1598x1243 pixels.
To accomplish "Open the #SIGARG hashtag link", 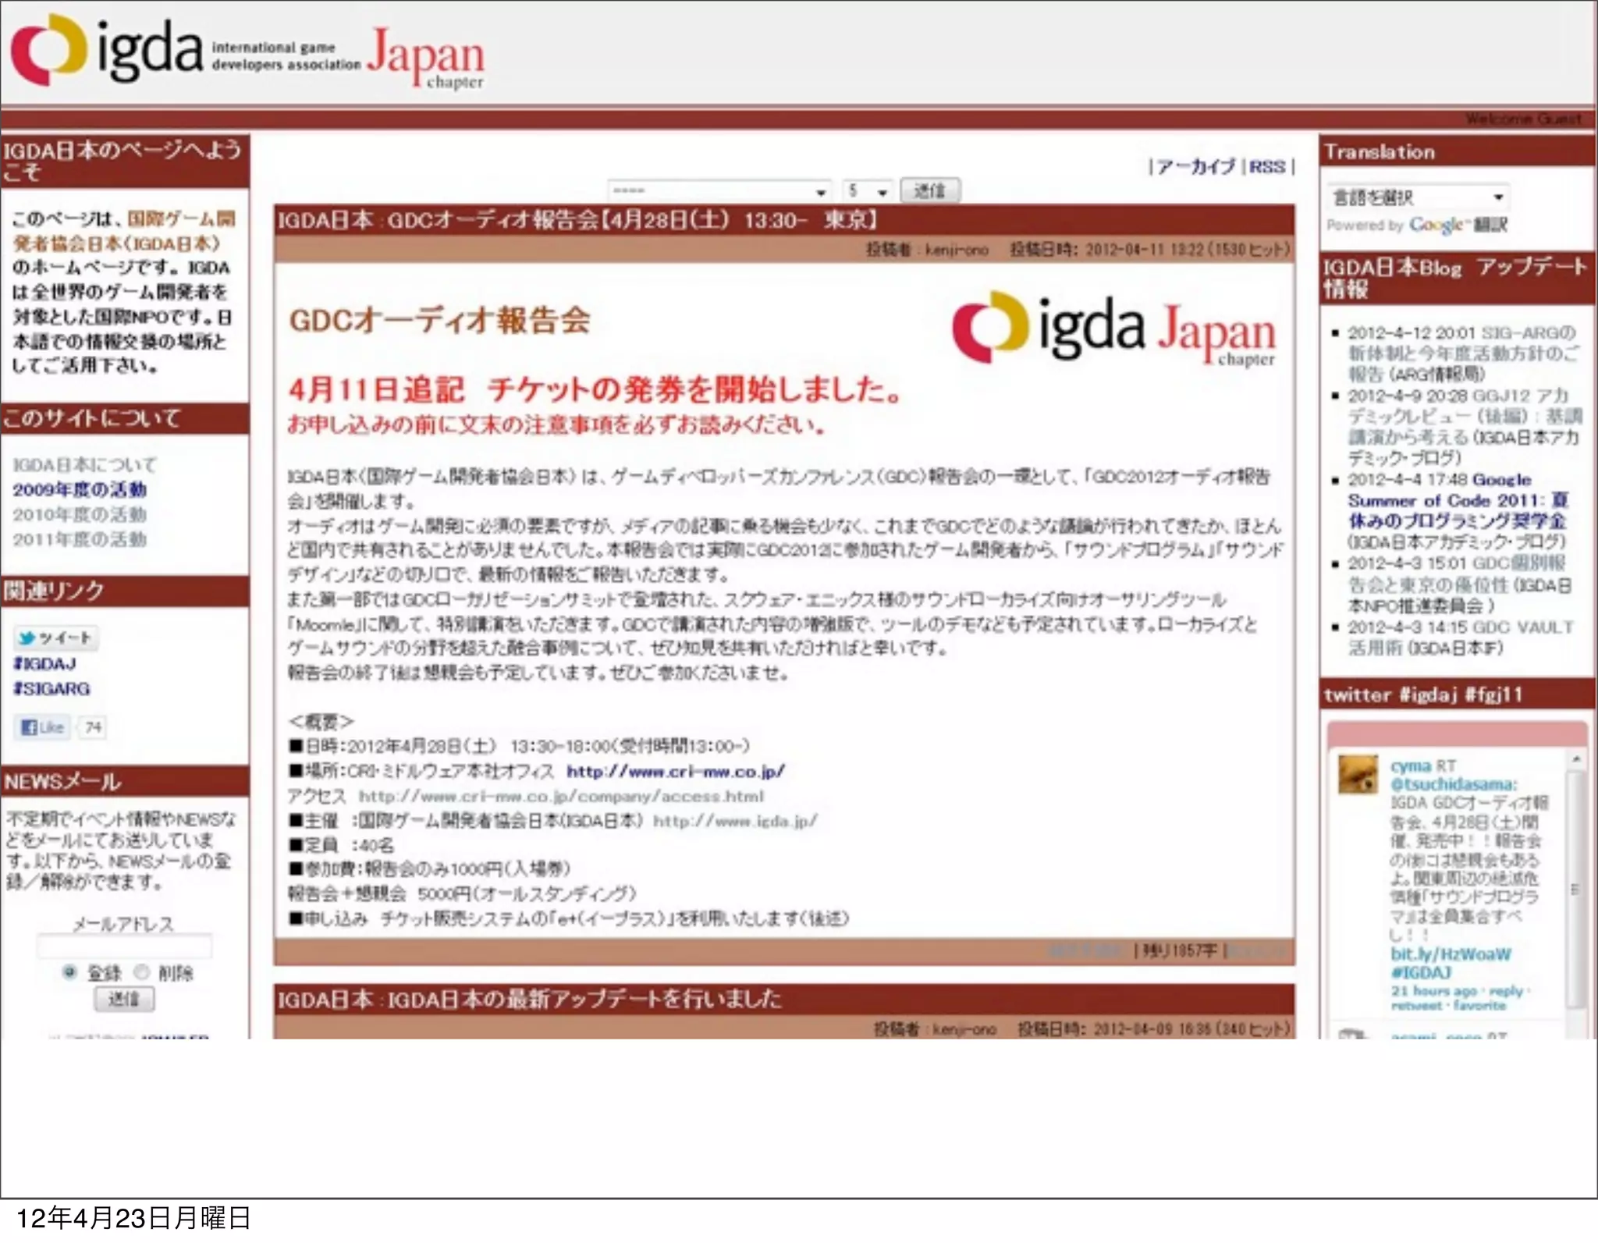I will click(x=51, y=689).
